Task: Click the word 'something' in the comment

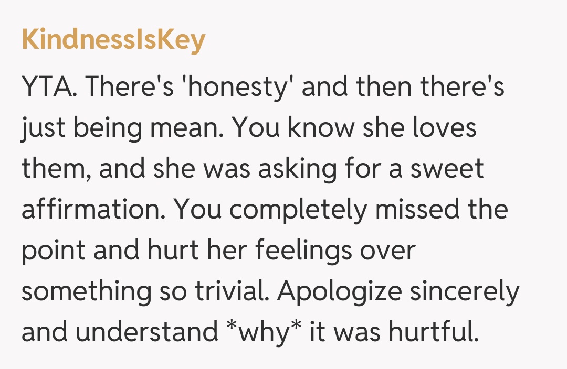Action: coord(86,291)
